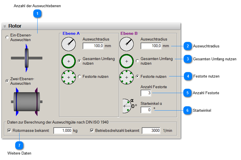This screenshot has width=241, height=160.
Task: Collapse the Rotor panel chevron
Action: coord(5,26)
